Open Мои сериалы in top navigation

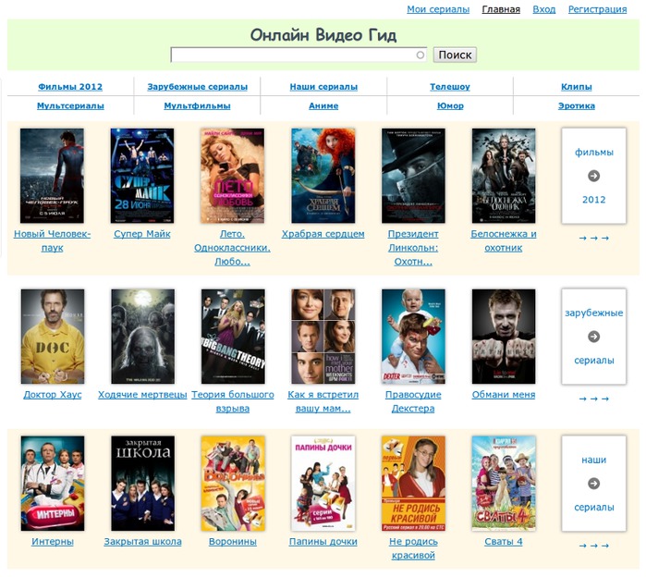pyautogui.click(x=438, y=9)
